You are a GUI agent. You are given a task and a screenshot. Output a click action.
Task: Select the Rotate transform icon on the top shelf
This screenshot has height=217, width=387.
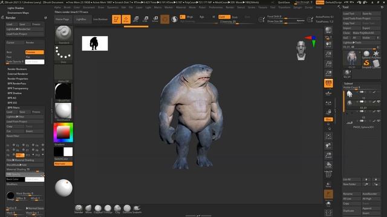click(x=155, y=19)
